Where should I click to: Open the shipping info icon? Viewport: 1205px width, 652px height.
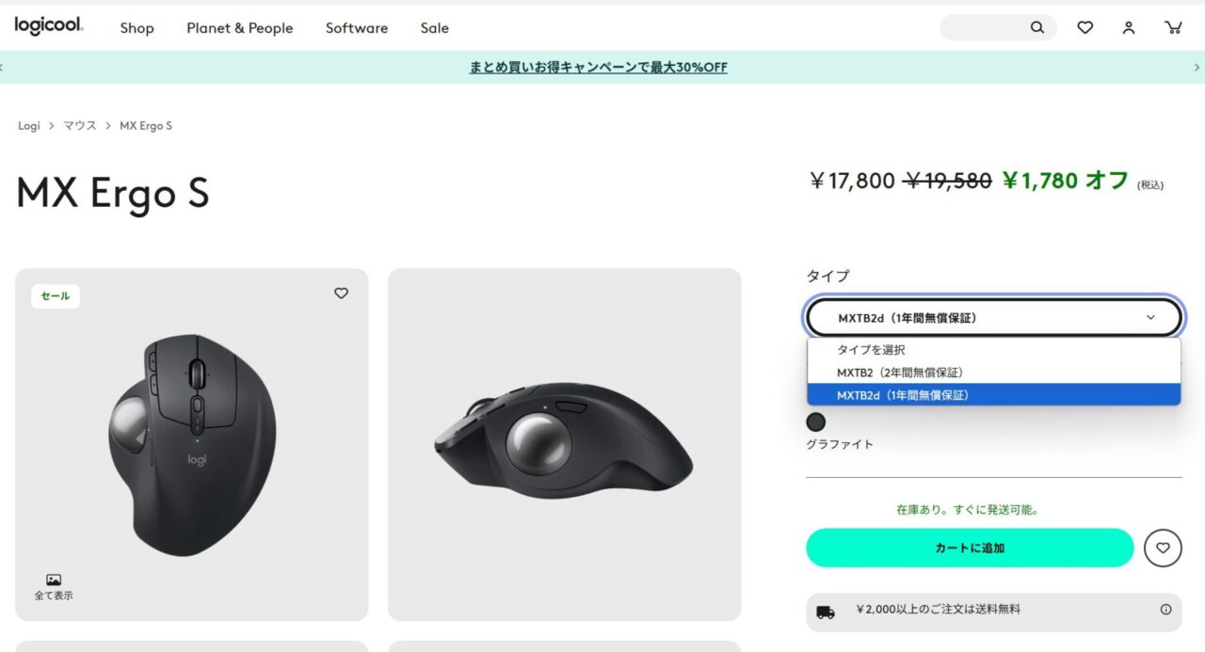coord(1165,610)
